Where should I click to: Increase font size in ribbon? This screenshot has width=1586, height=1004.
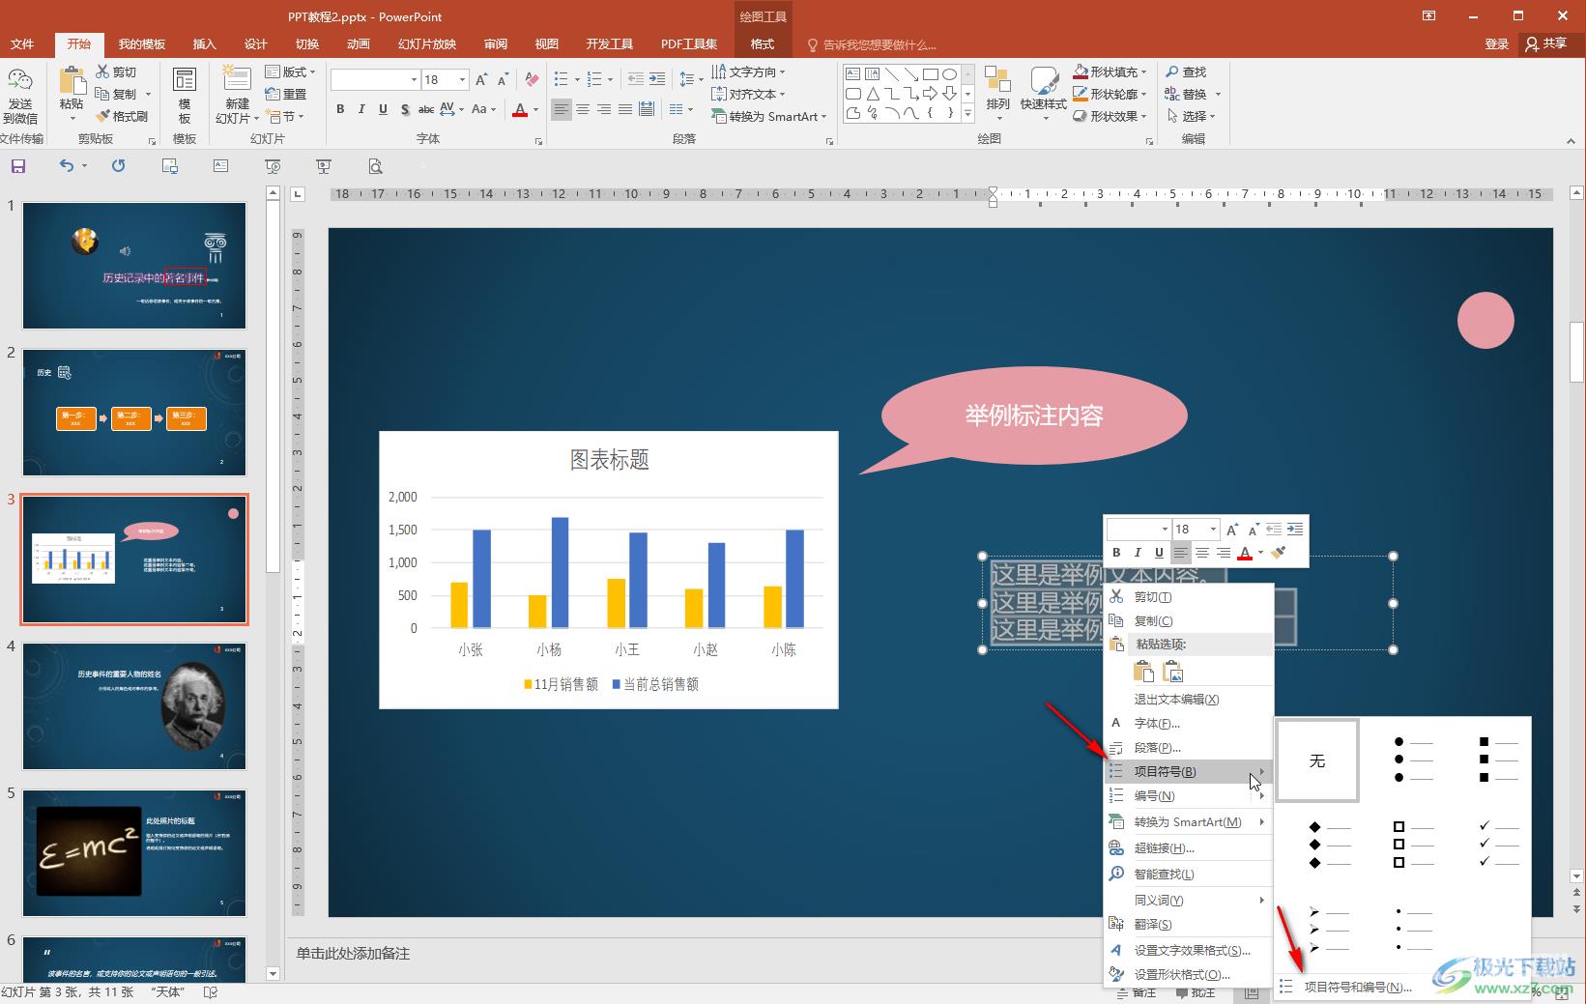point(481,79)
